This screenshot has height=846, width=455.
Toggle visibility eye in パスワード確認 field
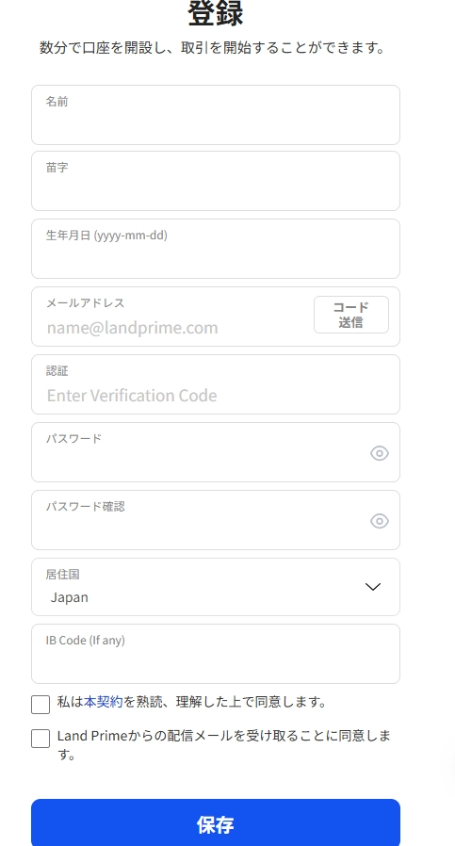[x=380, y=521]
